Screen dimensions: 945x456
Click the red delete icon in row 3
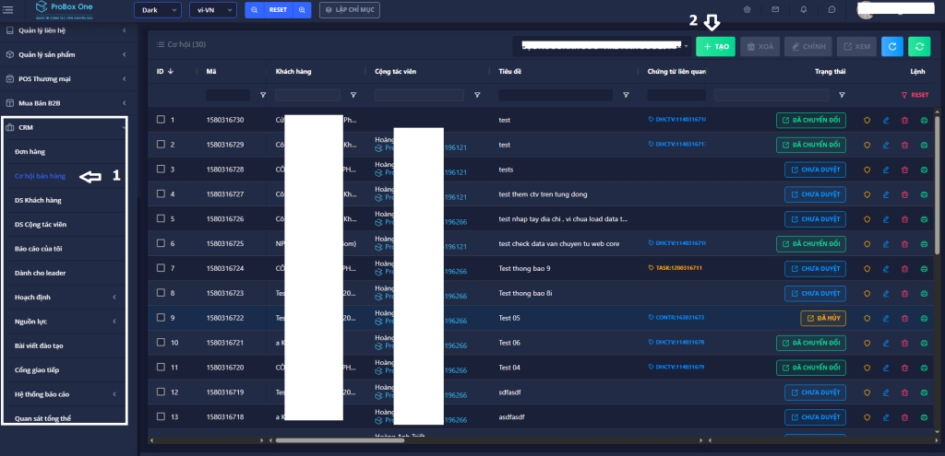point(904,170)
